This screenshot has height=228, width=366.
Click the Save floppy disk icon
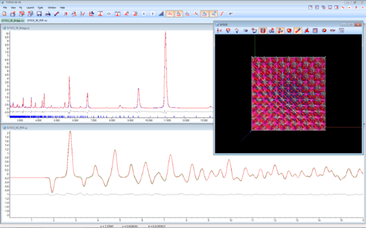click(x=39, y=14)
